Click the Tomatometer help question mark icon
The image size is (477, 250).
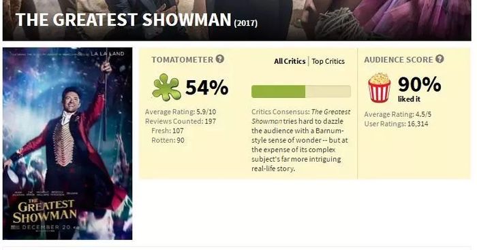(x=220, y=59)
